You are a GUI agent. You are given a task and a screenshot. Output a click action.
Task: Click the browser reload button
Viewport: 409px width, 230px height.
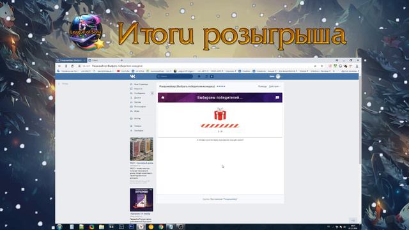point(72,66)
